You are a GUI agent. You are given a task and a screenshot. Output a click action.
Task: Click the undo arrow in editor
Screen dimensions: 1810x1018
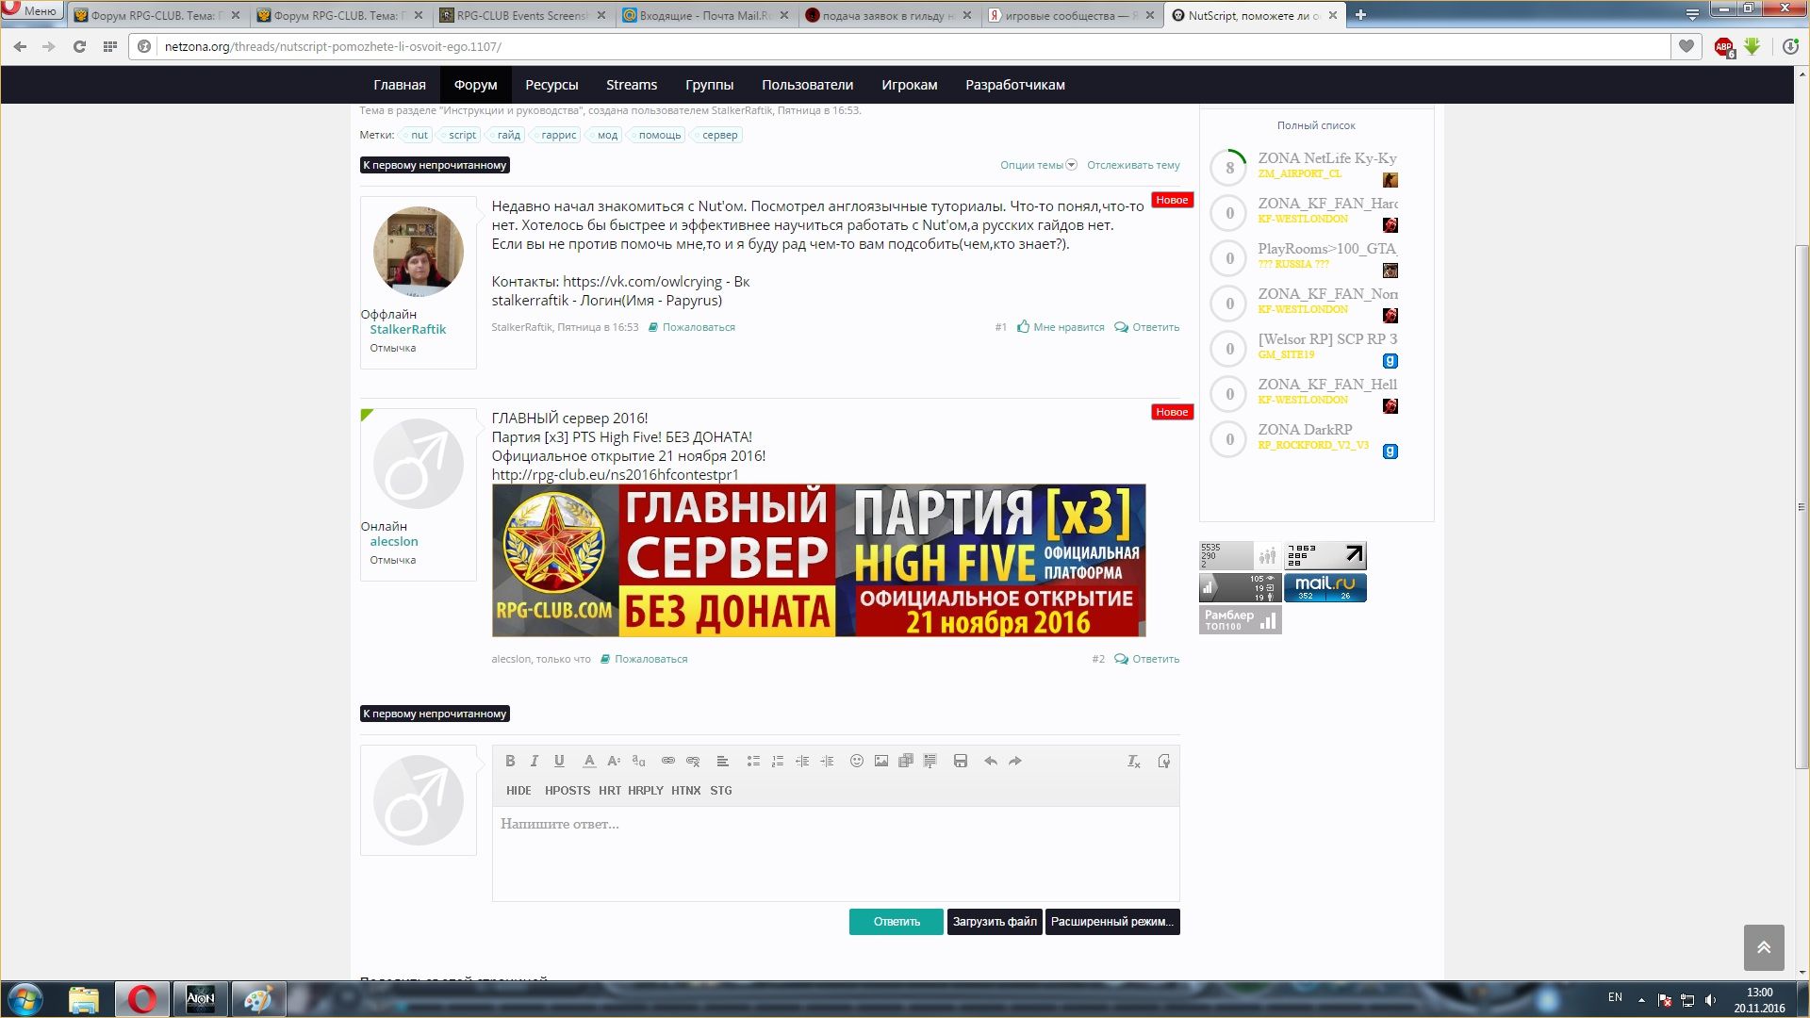(990, 761)
